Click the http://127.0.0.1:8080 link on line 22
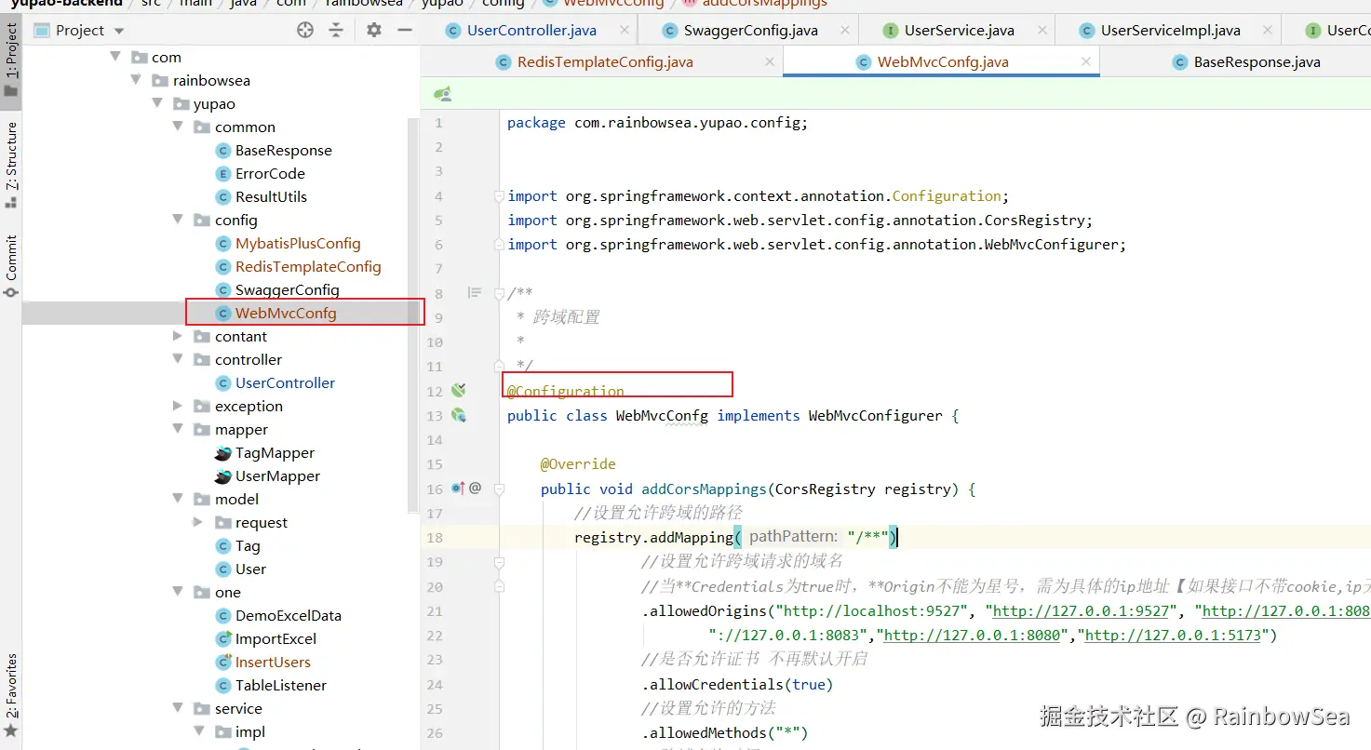This screenshot has width=1371, height=750. coord(972,636)
